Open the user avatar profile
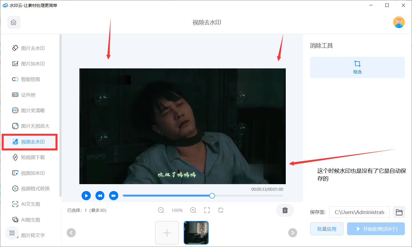Screen dimensions: 412x247 click(x=399, y=22)
